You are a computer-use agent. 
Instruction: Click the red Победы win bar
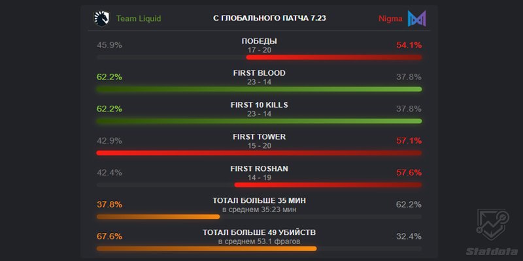coord(334,57)
